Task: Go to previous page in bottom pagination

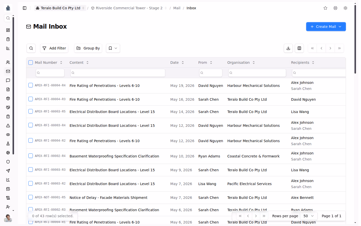Action: point(248,216)
